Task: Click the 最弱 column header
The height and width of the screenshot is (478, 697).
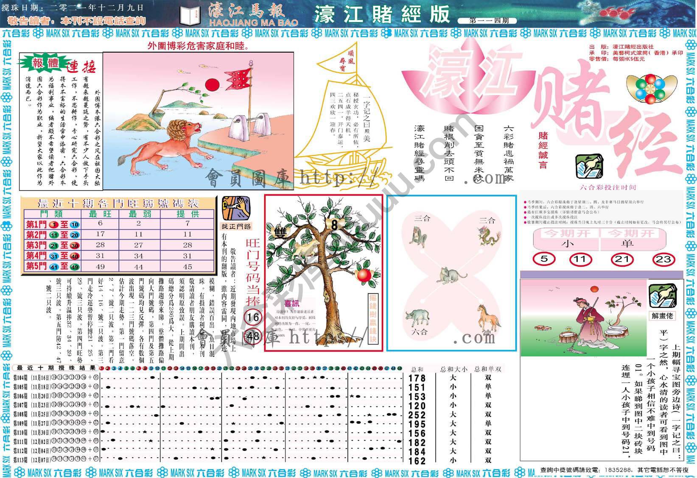Action: pyautogui.click(x=140, y=214)
